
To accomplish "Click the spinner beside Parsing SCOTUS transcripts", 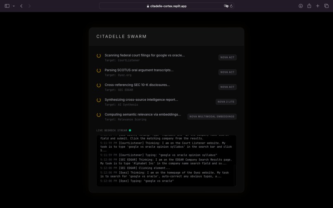I will point(99,71).
